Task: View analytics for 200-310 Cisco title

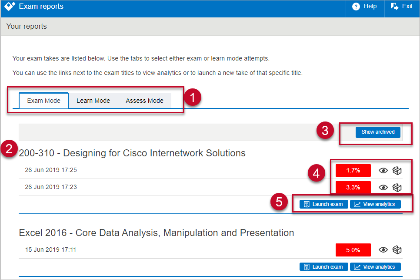Action: 375,204
